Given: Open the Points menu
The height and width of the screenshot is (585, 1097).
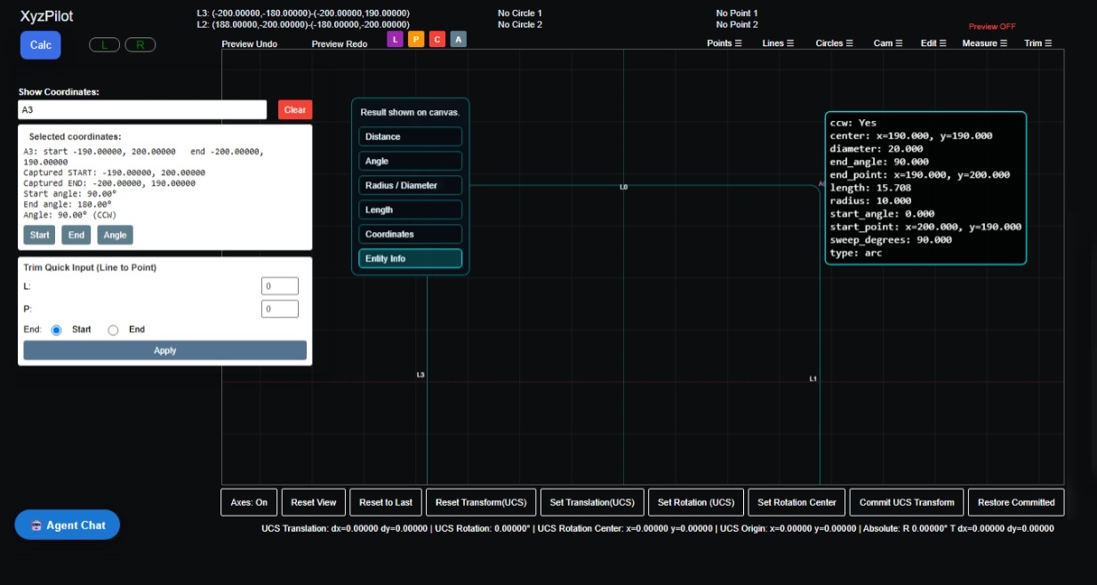Looking at the screenshot, I should [724, 43].
